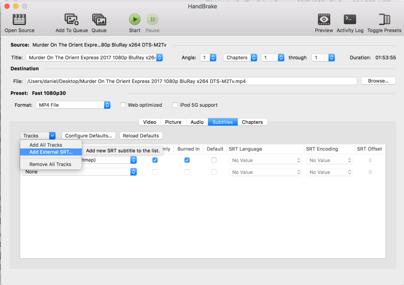Open the Format MP4 File dropdown
The height and width of the screenshot is (285, 404).
click(73, 105)
